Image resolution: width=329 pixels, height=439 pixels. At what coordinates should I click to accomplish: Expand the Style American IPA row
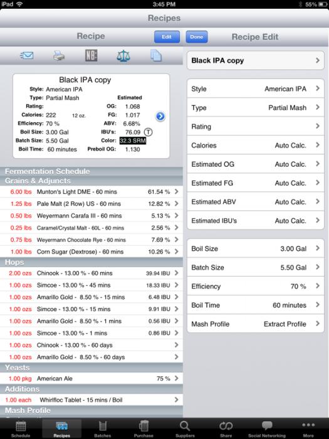tap(256, 89)
